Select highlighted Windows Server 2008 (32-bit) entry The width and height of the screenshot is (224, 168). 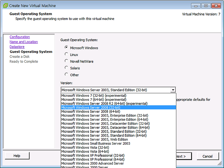coord(118,107)
